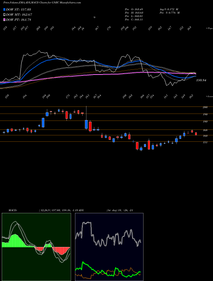Click the 'MACD:' panel heading
This screenshot has height=281, width=213.
click(x=12, y=210)
